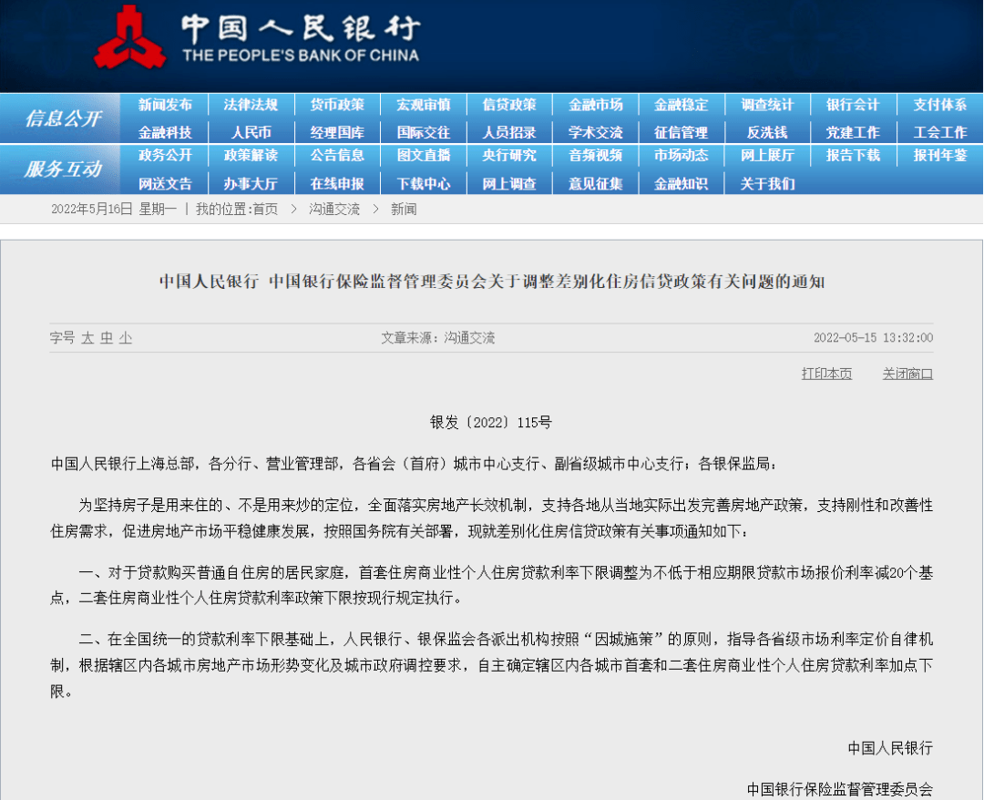984x800 pixels.
Task: Open the 央行研究 research section
Action: click(x=509, y=156)
